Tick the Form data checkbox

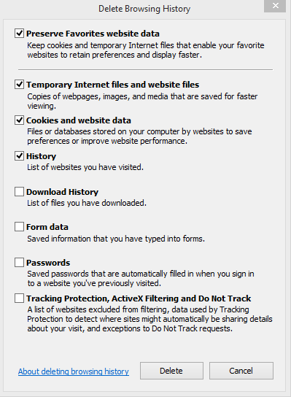(19, 227)
